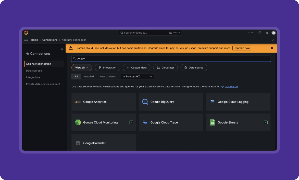
Task: Collapse the top bar using chevron
Action: pyautogui.click(x=273, y=40)
